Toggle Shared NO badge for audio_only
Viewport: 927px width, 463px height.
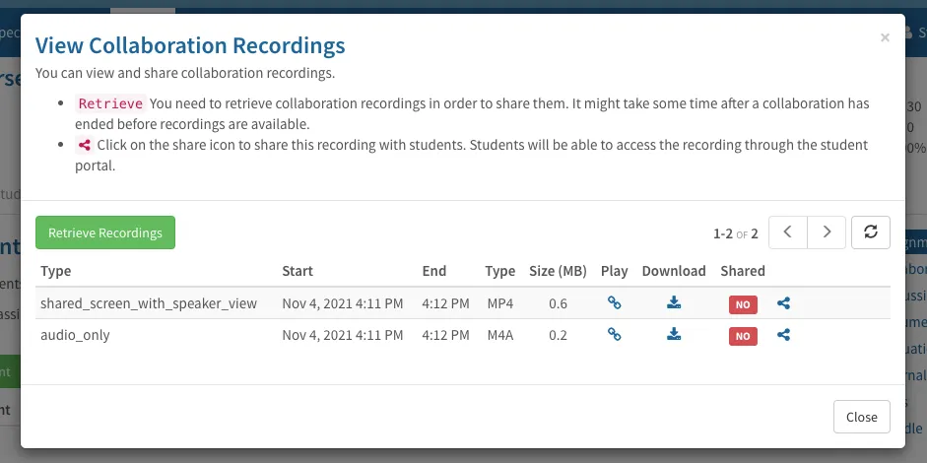click(x=743, y=336)
